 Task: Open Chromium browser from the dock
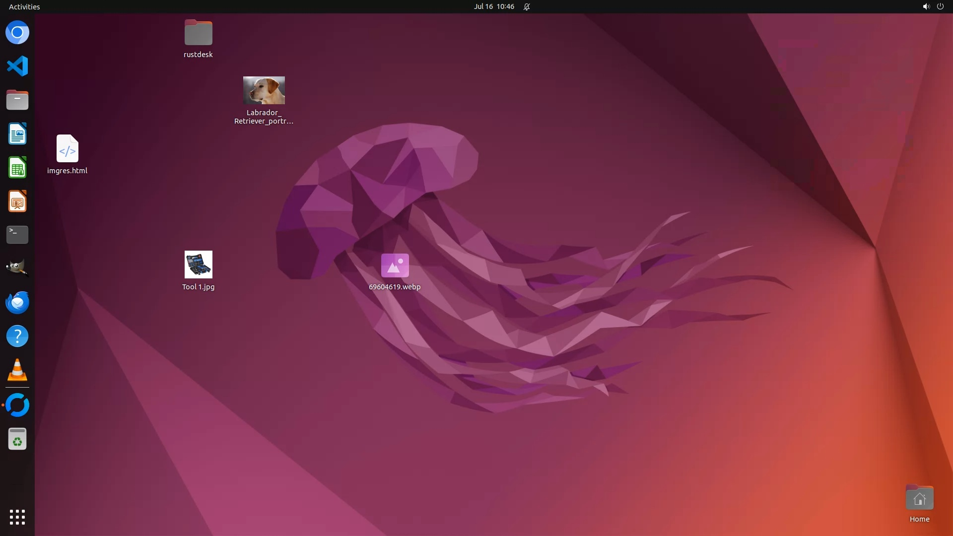point(17,33)
